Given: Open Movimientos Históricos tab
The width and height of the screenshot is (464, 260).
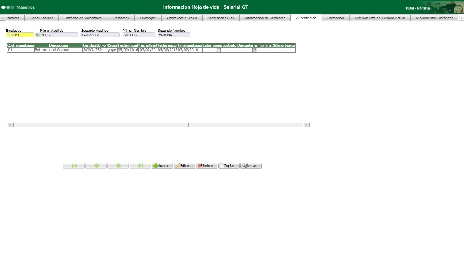Looking at the screenshot, I should click(434, 18).
